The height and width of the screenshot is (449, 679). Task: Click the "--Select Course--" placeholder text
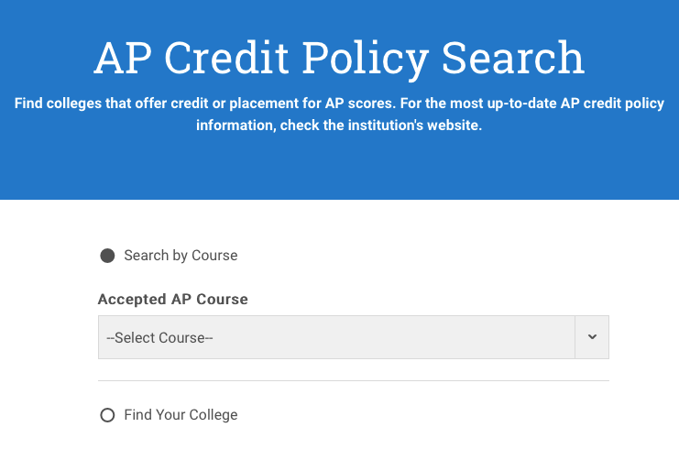(x=159, y=338)
